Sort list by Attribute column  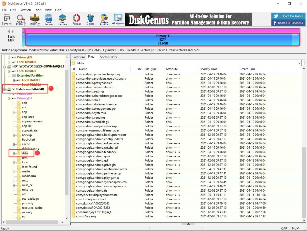[x=172, y=69]
